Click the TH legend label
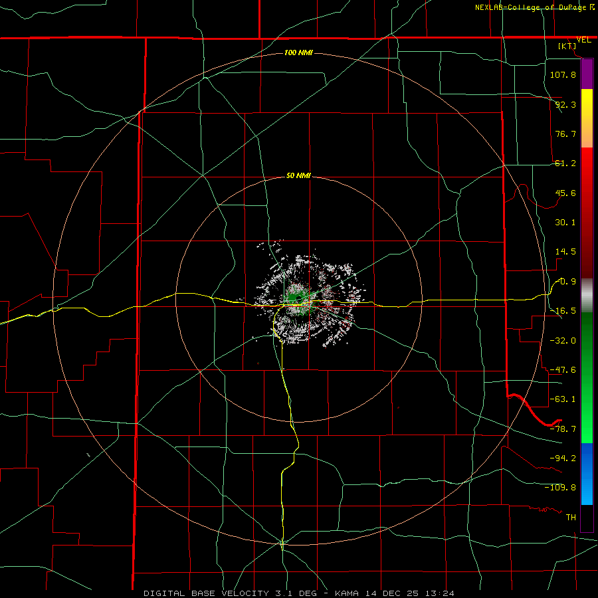The image size is (598, 598). tap(571, 517)
